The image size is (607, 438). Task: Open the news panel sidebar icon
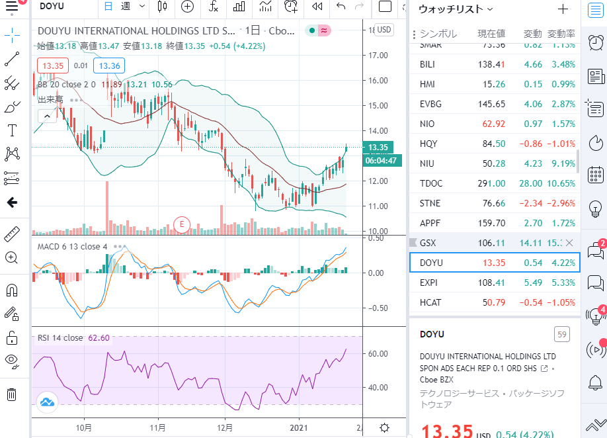pyautogui.click(x=596, y=77)
